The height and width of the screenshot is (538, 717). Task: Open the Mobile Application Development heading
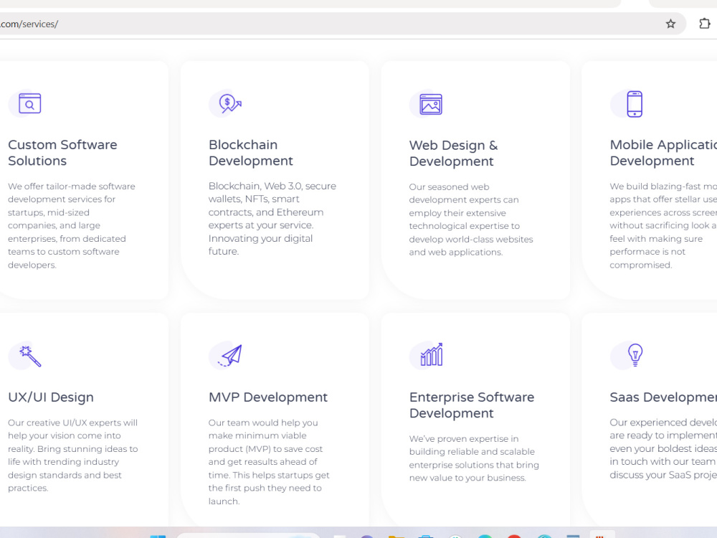click(x=663, y=153)
